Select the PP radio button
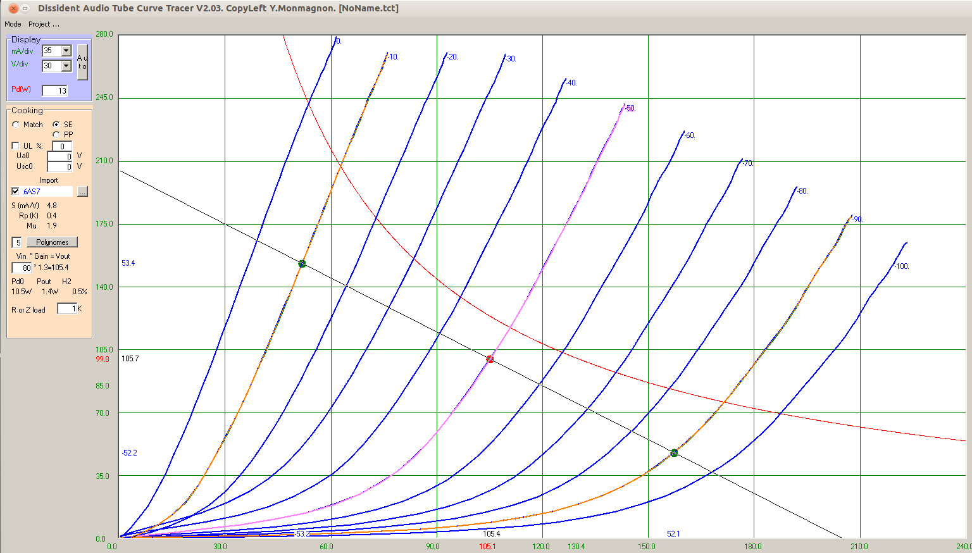This screenshot has height=553, width=972. click(56, 135)
